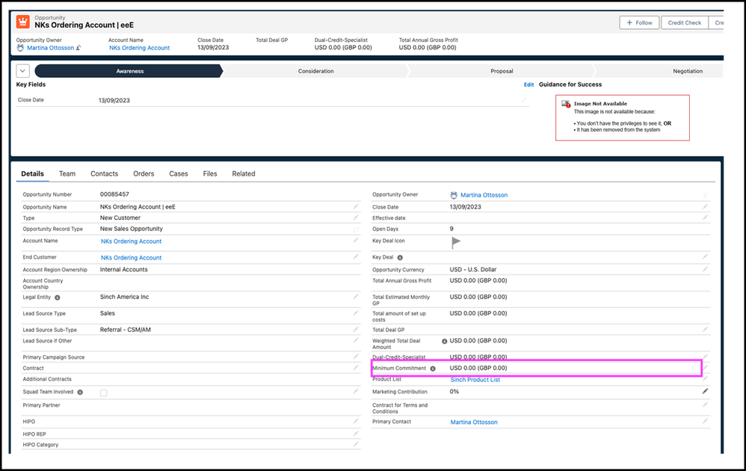Viewport: 746px width, 471px height.
Task: Open the Related tab
Action: 244,173
